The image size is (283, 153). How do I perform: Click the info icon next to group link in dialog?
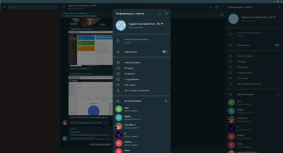coord(118,41)
